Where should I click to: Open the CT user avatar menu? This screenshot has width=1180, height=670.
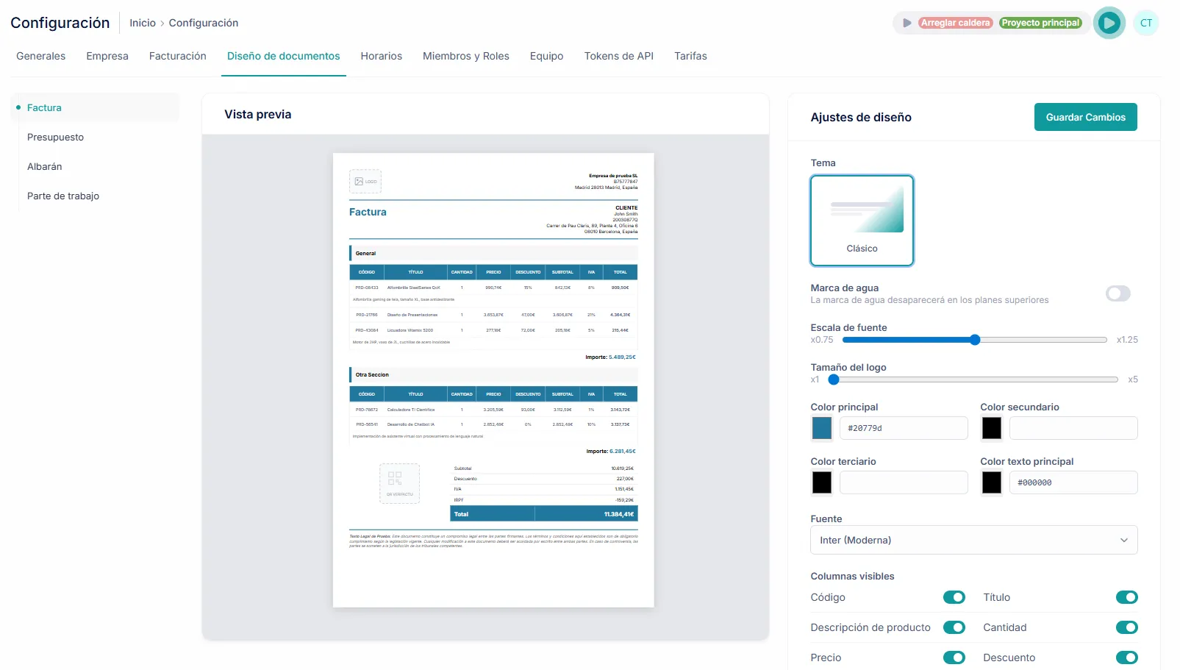pos(1145,23)
